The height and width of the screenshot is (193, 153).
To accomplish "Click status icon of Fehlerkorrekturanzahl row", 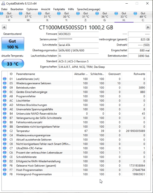I will coord(5,122).
